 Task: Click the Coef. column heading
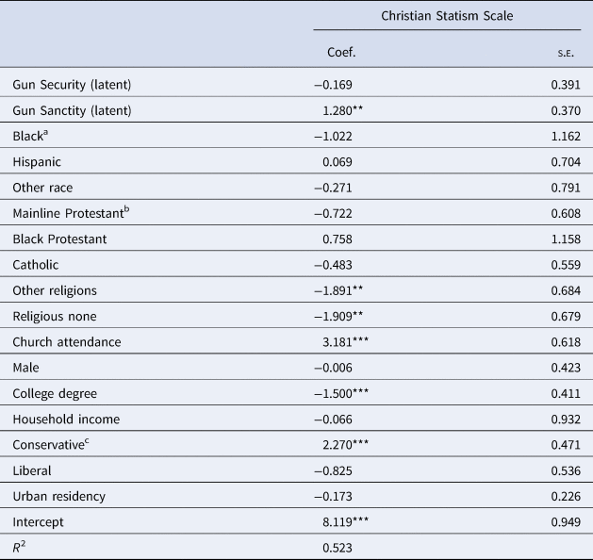point(339,51)
